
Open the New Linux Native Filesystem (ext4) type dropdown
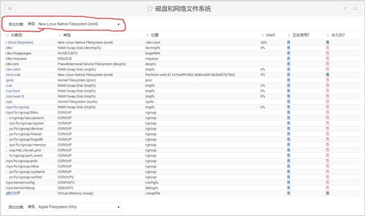coord(79,24)
